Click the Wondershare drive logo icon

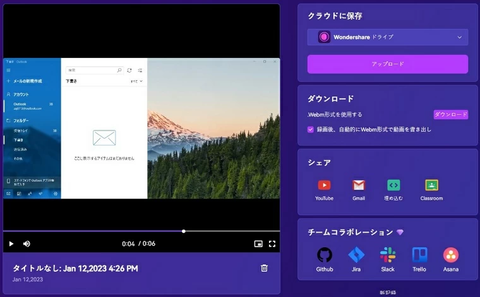point(324,37)
